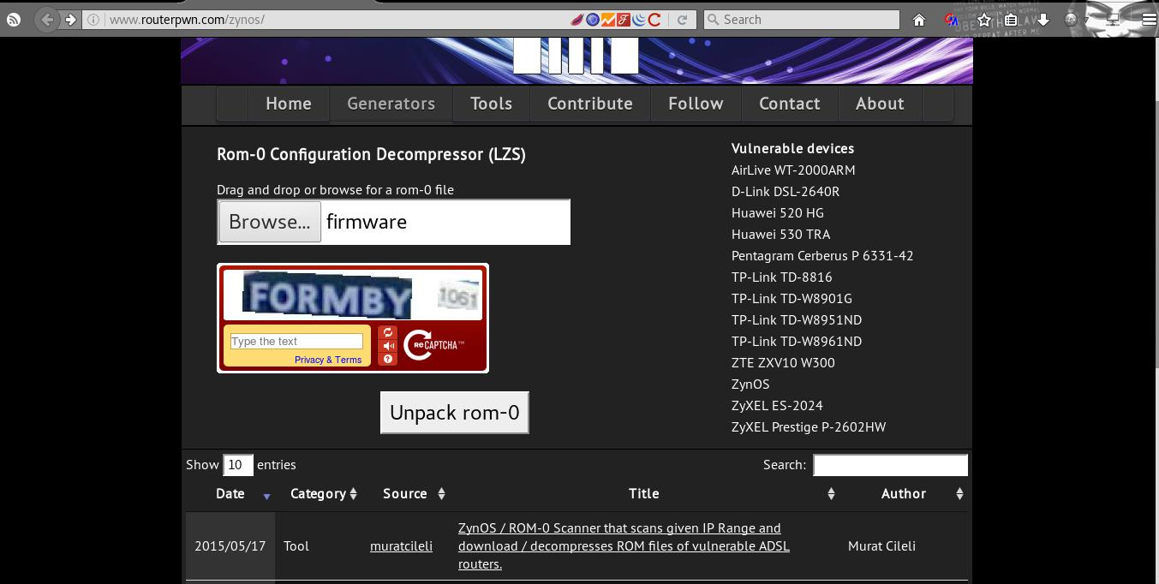
Task: Click the pink feather icon in address bar
Action: click(x=577, y=19)
